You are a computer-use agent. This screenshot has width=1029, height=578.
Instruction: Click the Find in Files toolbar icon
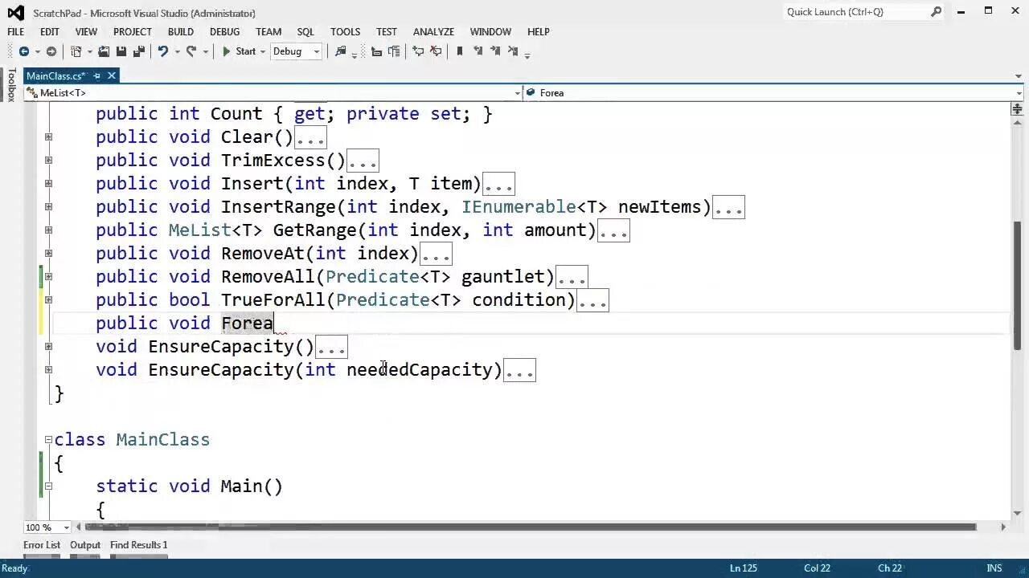coord(340,51)
